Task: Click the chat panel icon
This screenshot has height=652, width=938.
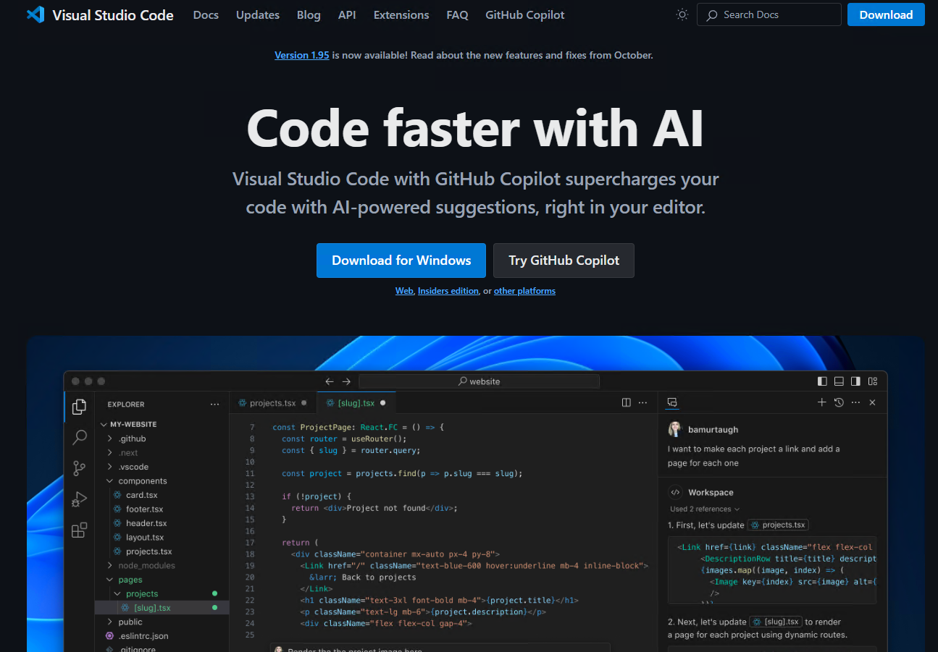Action: point(672,402)
